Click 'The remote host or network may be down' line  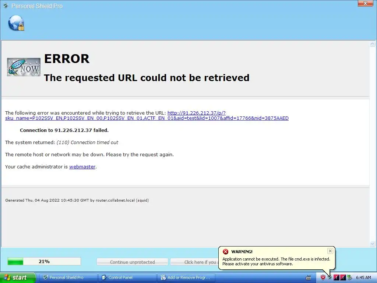(x=89, y=154)
